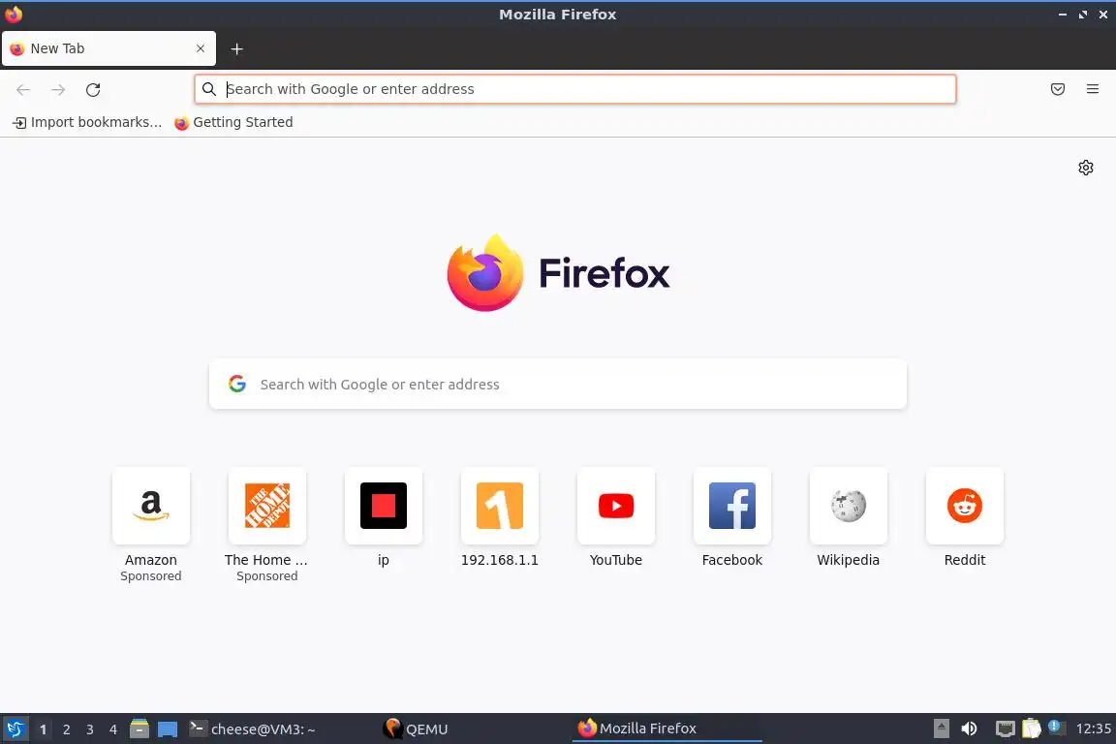Viewport: 1116px width, 744px height.
Task: Click the show desktop taskbar icon
Action: click(168, 729)
